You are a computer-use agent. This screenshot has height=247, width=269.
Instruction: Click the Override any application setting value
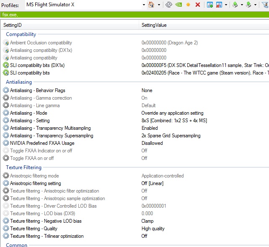172,113
